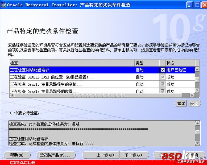Go back with 上一步(B) button
The height and width of the screenshot is (165, 207).
point(101,155)
